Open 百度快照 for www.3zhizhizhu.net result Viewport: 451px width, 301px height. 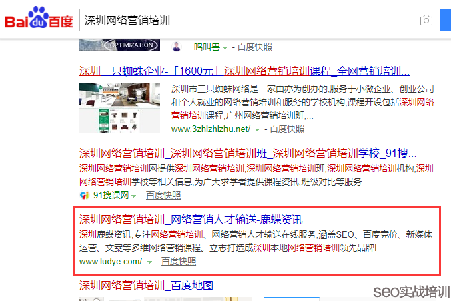[286, 129]
